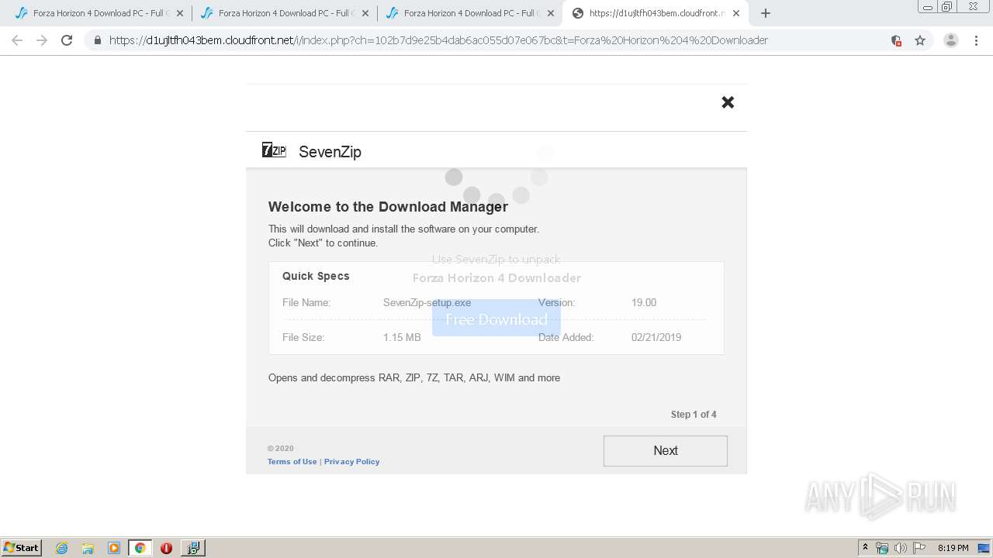The width and height of the screenshot is (993, 558).
Task: Close the SevenZip download dialog with X
Action: (x=728, y=102)
